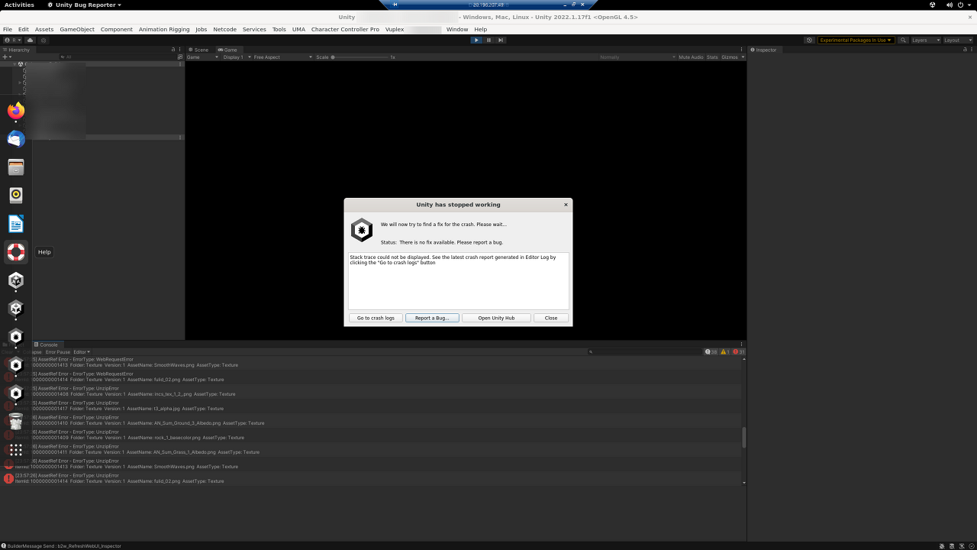Screen dimensions: 977x550
Task: Open the Display 1 dropdown
Action: coord(237,57)
